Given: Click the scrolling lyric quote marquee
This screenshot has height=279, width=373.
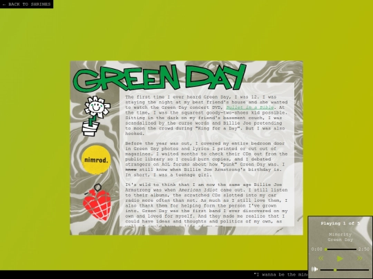Looking at the screenshot, I should coord(280,275).
